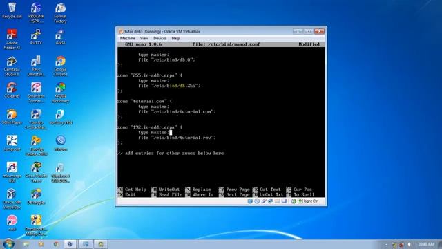Screen dimensions: 442x249
Task: Close the VirtualBox VM window
Action: pos(319,31)
